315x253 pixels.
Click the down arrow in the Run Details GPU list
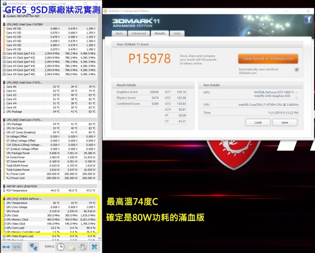point(296,97)
